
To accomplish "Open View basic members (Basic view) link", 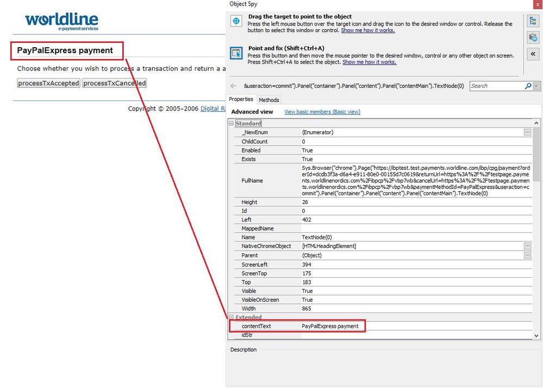I will tap(322, 112).
